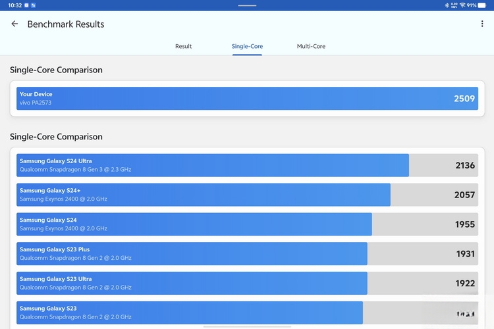
Task: Select the Single-Core tab
Action: pos(247,46)
